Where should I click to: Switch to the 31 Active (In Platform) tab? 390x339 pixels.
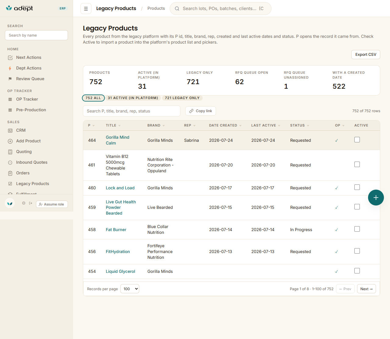(x=133, y=98)
